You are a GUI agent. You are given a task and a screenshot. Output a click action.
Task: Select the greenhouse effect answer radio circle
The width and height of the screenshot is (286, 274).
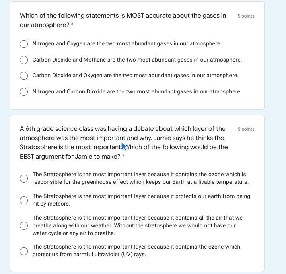tap(24, 178)
